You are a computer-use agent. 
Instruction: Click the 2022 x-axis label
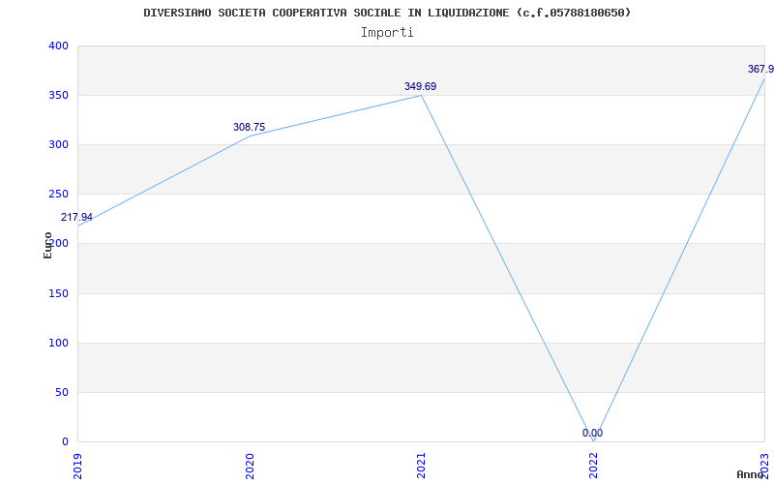593,467
